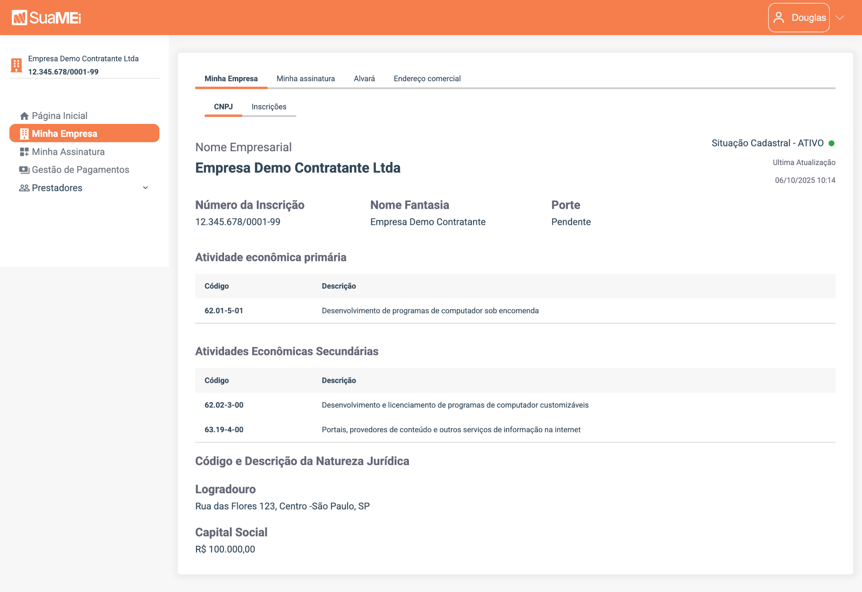Click the green ATIVO status dot
This screenshot has width=862, height=592.
831,143
